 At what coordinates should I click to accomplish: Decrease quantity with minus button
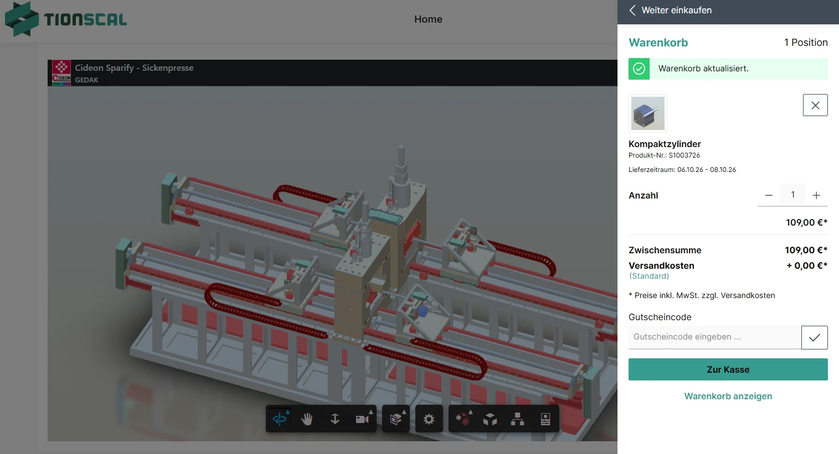coord(769,195)
